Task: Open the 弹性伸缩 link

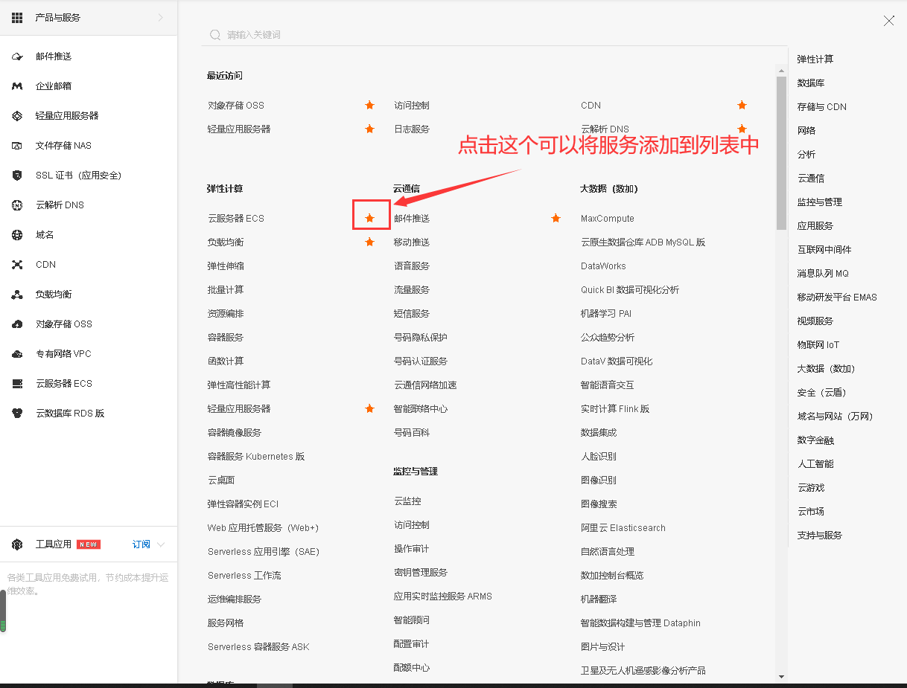Action: click(226, 266)
